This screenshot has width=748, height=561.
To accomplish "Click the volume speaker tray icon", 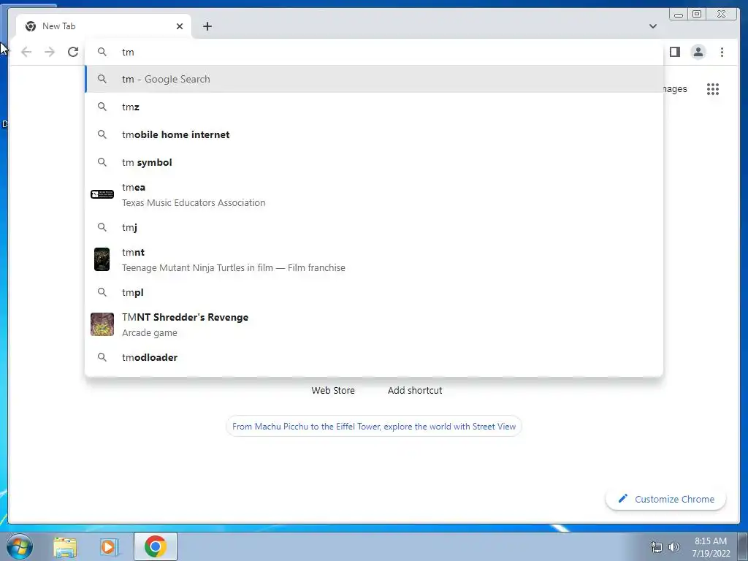I will pyautogui.click(x=674, y=547).
